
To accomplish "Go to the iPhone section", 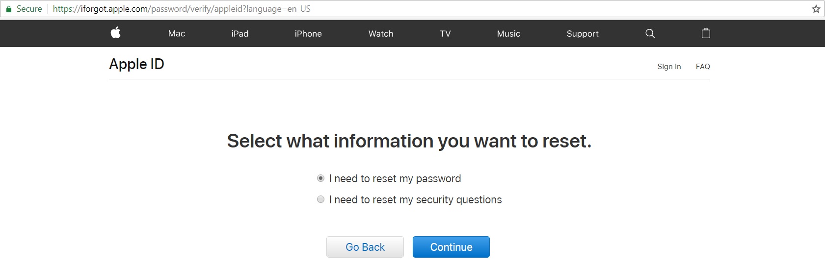I will pyautogui.click(x=308, y=34).
